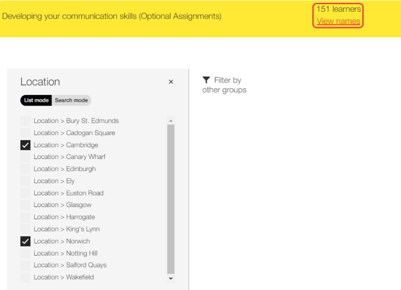Check the Bury St. Edmunds checkbox

tap(25, 121)
